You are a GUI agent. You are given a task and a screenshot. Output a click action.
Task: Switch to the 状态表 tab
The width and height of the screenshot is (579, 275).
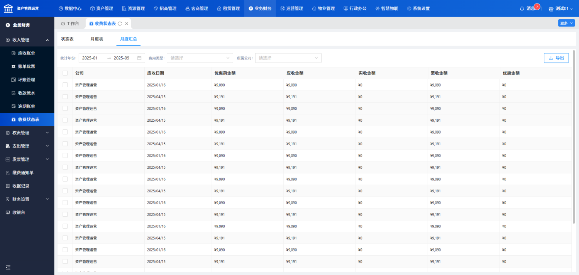[x=67, y=39]
